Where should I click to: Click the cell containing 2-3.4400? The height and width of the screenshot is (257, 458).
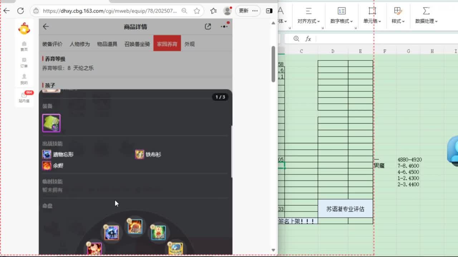408,185
